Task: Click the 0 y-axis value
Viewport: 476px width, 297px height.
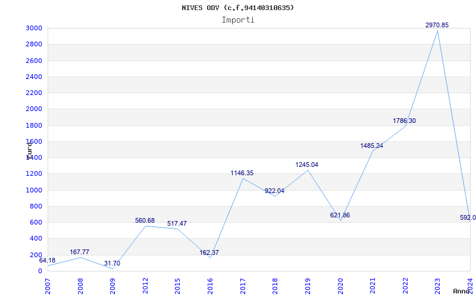Action: click(x=40, y=271)
